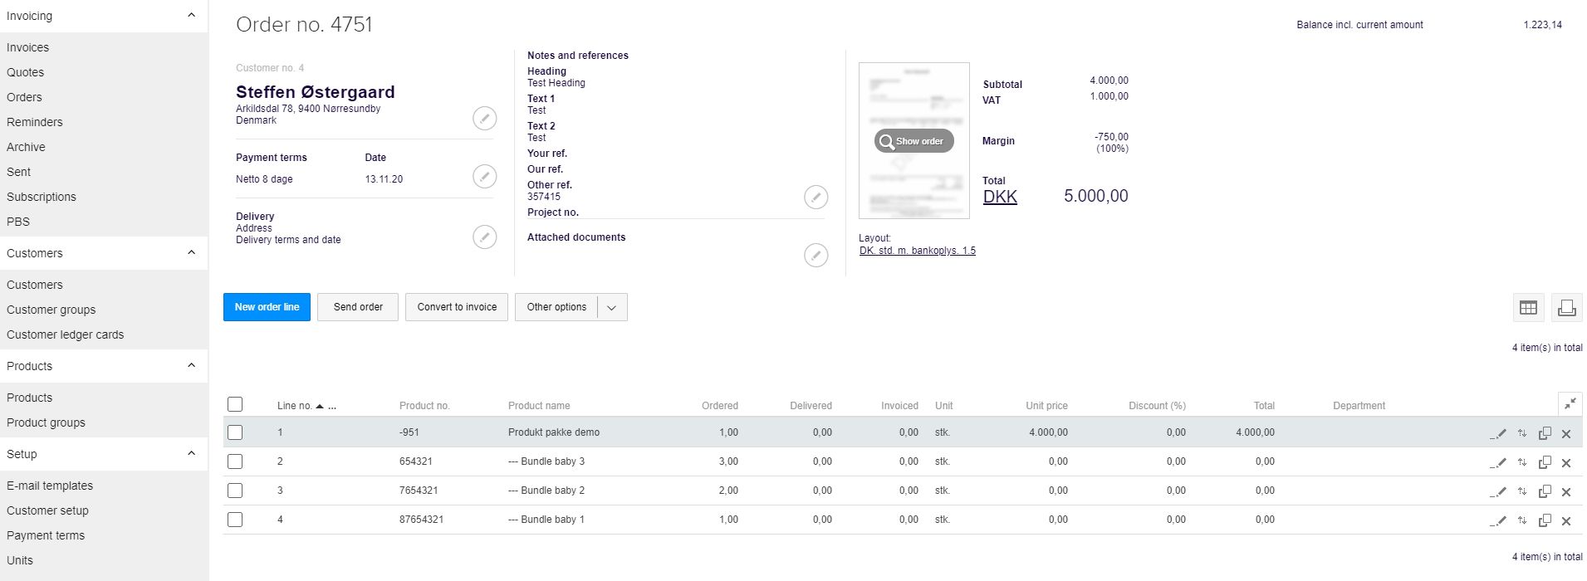This screenshot has height=581, width=1587.
Task: Copy order line 2 Bundle baby 3
Action: coord(1545,462)
